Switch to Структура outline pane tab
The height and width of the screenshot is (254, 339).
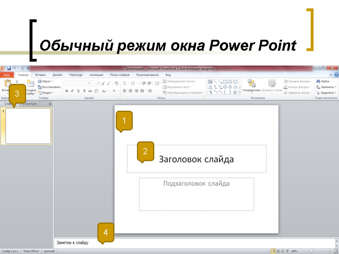click(30, 104)
